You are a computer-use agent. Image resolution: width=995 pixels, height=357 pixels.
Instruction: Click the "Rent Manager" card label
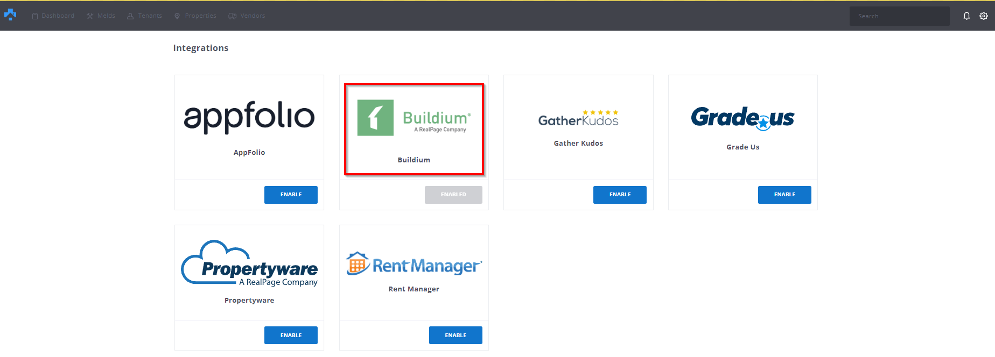[414, 289]
